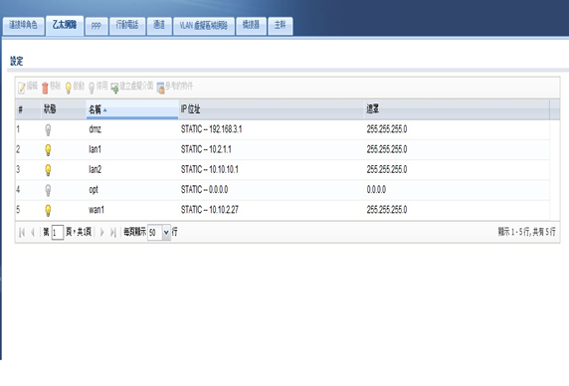Click the 狀態 (Status) column header
This screenshot has height=386, width=569.
point(63,109)
